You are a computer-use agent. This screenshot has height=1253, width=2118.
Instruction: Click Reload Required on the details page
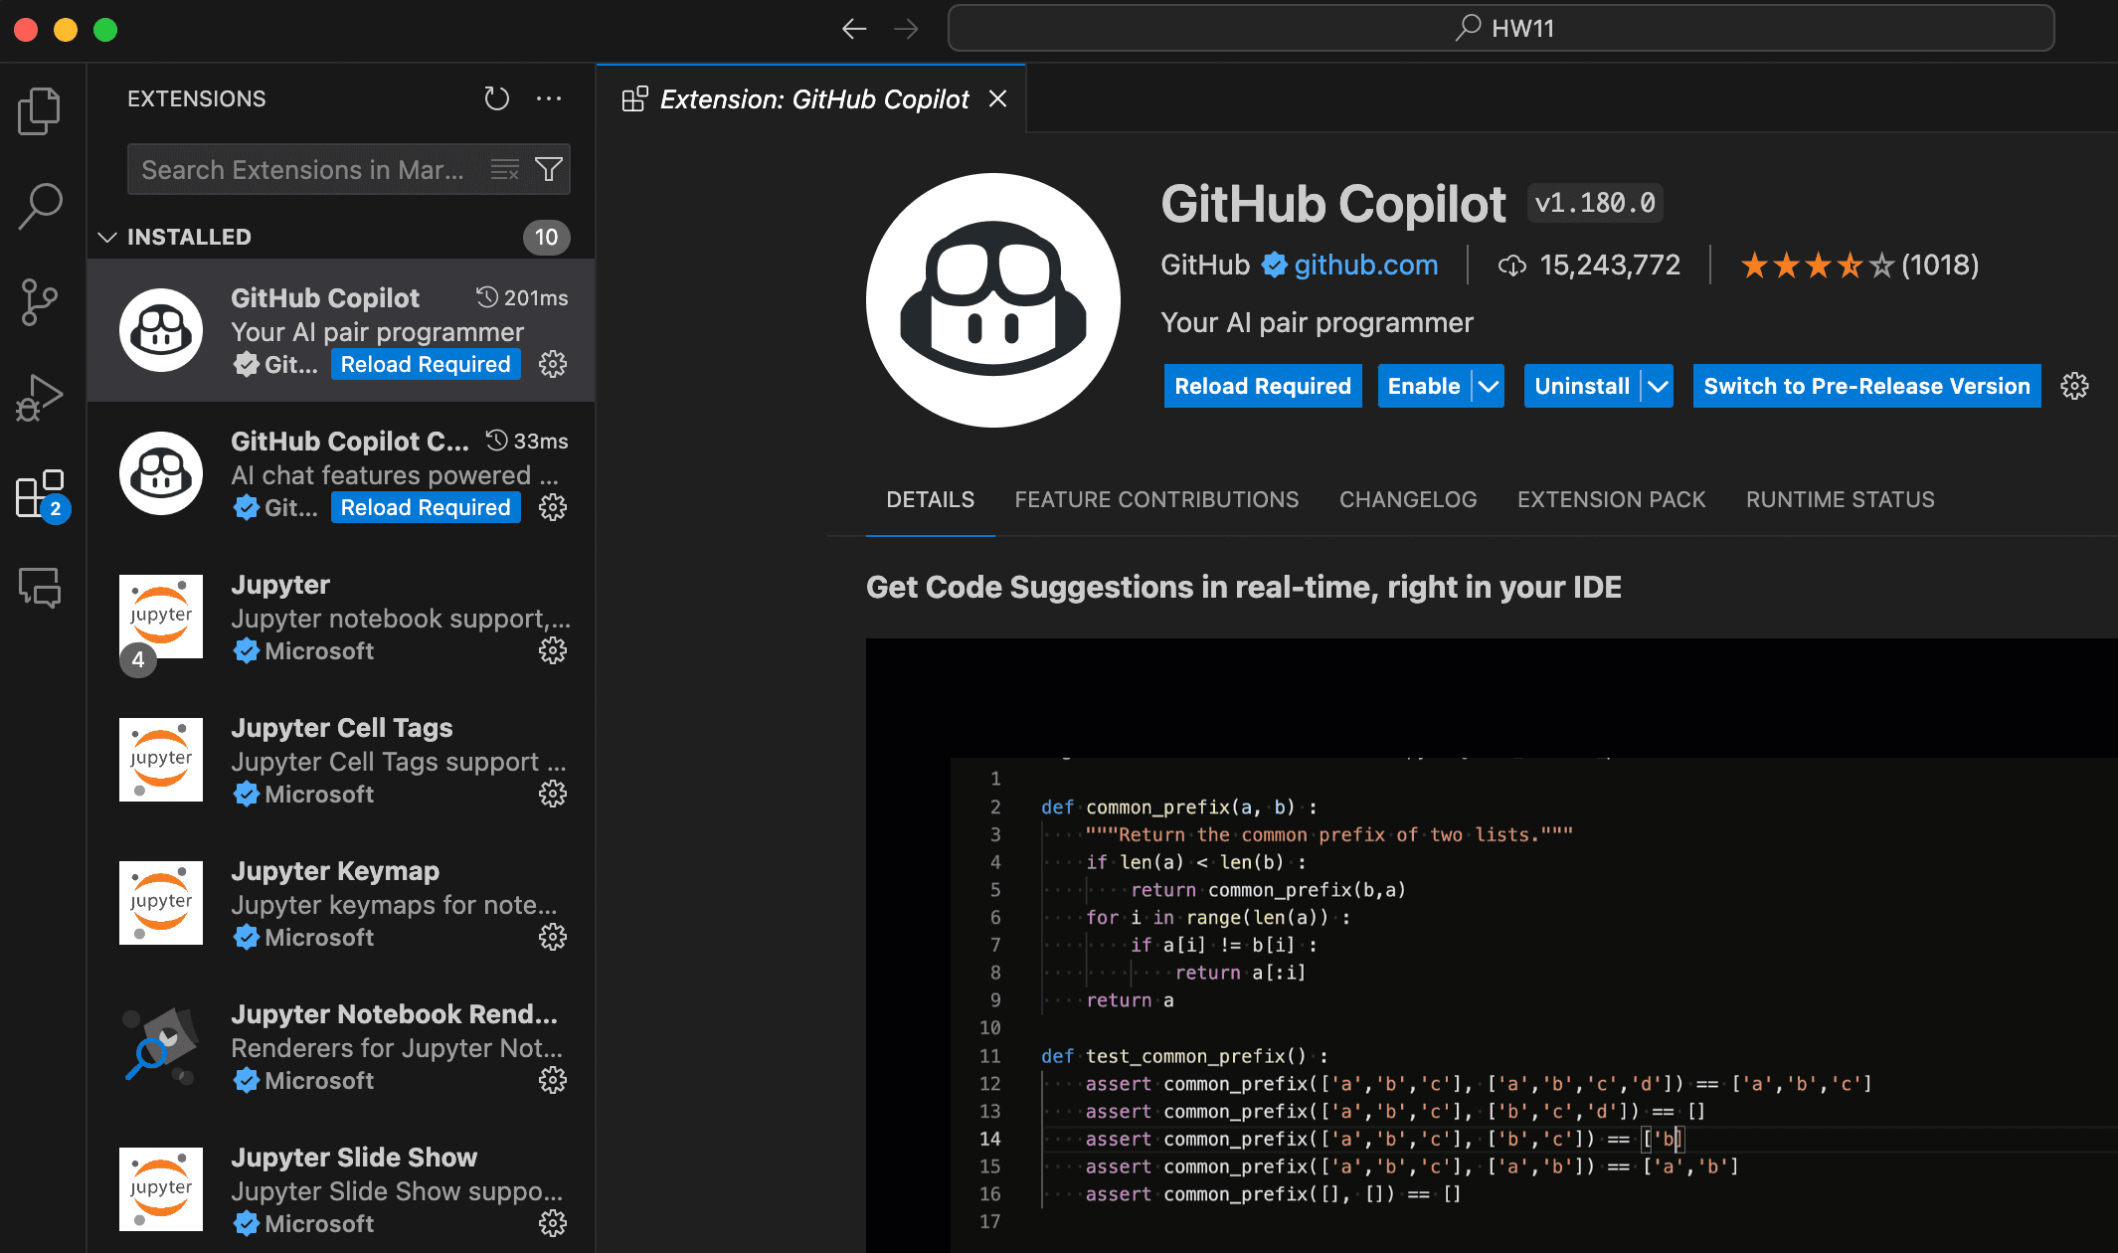click(x=1263, y=386)
